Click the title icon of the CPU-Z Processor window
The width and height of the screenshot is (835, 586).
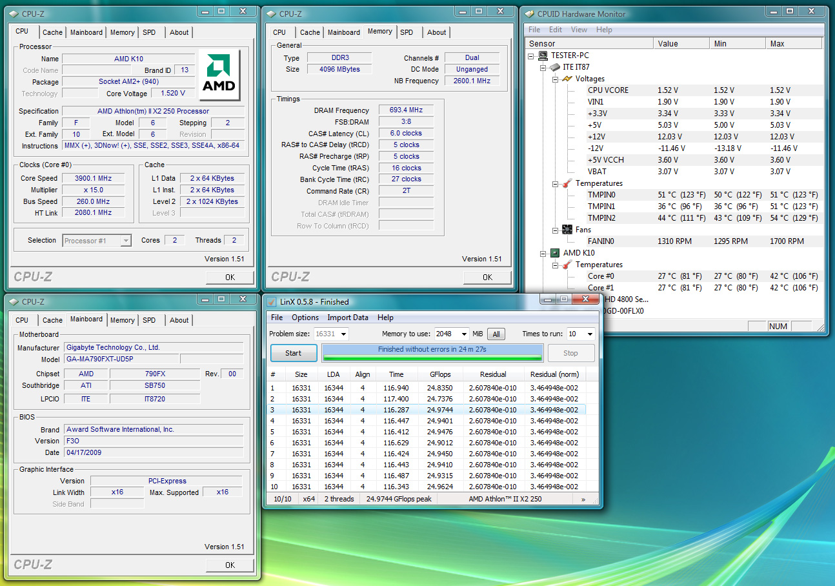coord(14,14)
